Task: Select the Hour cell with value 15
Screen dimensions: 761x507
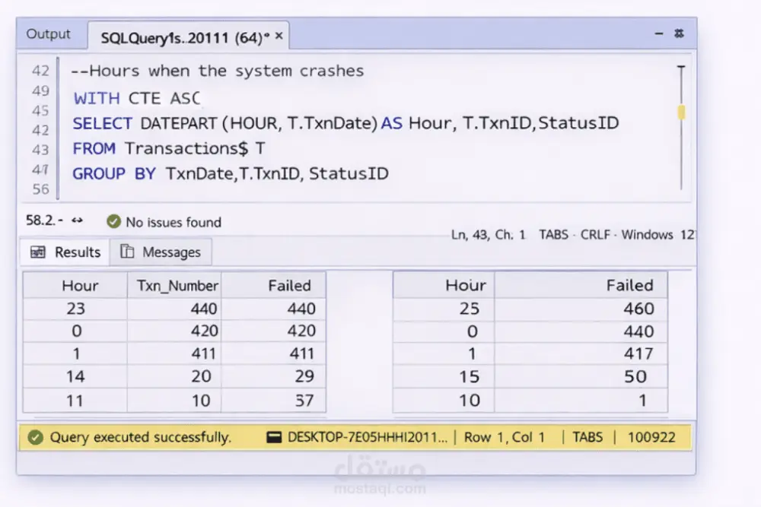Action: coord(444,376)
